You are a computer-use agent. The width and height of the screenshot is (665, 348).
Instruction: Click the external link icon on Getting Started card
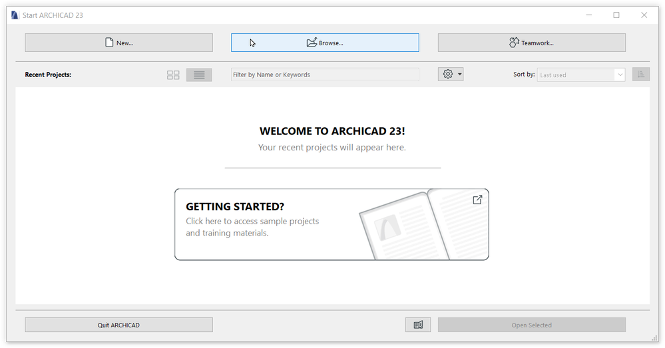[477, 200]
